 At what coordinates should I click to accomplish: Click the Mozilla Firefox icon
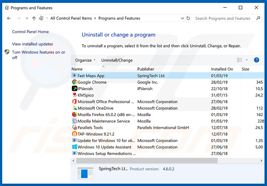(74, 114)
